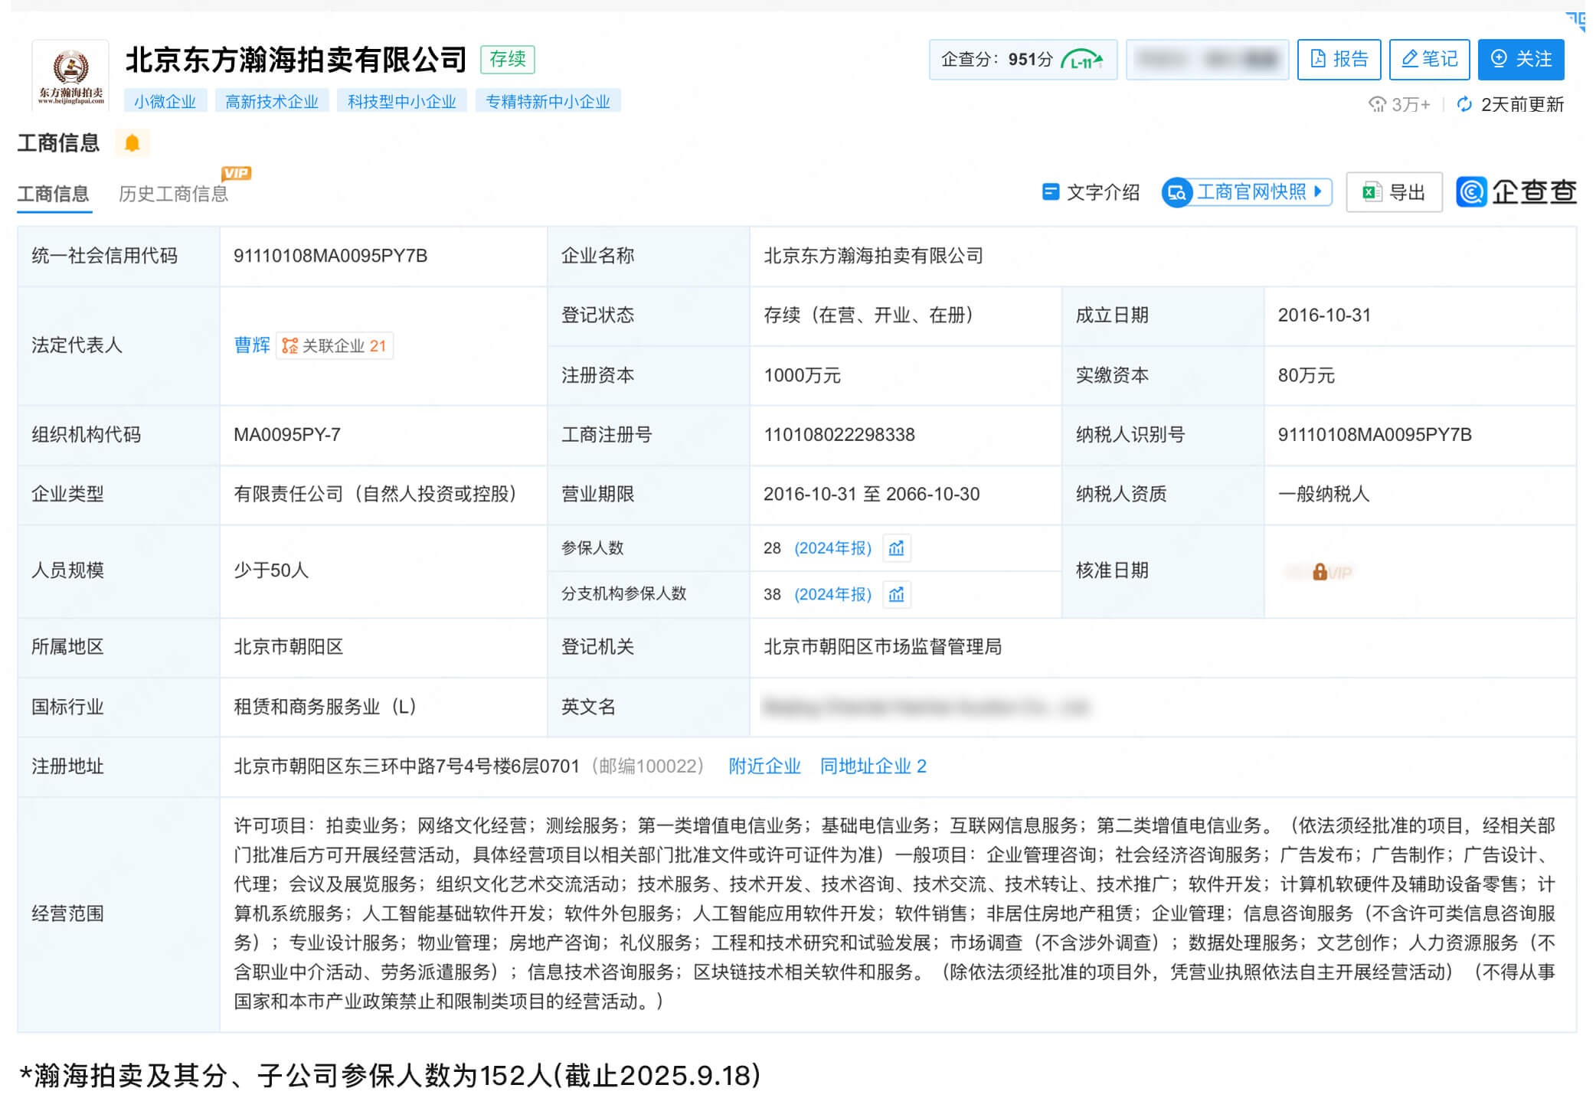The width and height of the screenshot is (1596, 1111).
Task: Click the 企查查 logo
Action: click(x=1516, y=192)
